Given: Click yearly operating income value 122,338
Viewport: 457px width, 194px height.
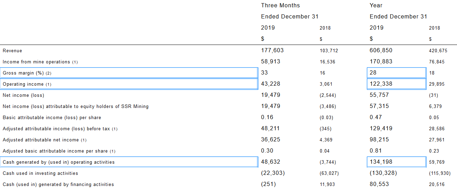Looking at the screenshot, I should click(381, 84).
